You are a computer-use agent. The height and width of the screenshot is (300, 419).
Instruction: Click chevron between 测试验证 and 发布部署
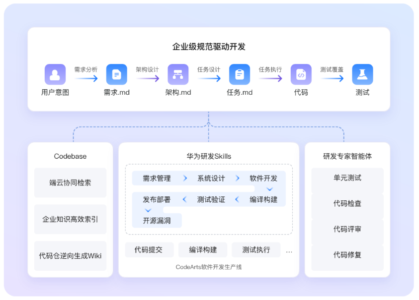[x=184, y=199]
